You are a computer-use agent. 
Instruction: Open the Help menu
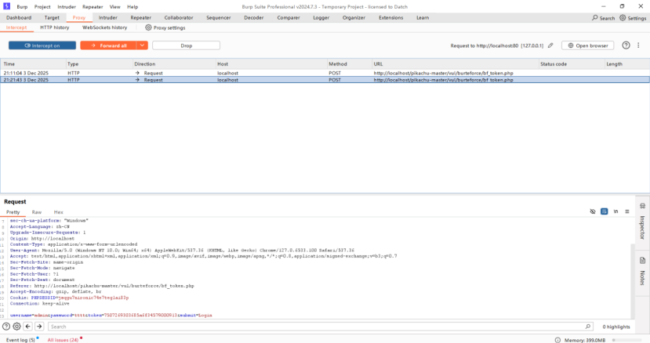coord(133,6)
